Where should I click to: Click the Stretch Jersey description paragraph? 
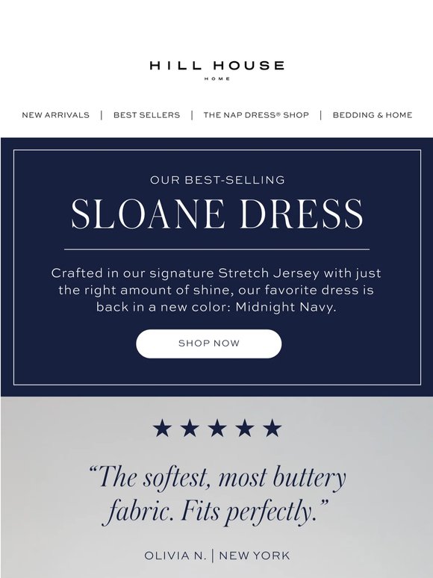pyautogui.click(x=216, y=290)
